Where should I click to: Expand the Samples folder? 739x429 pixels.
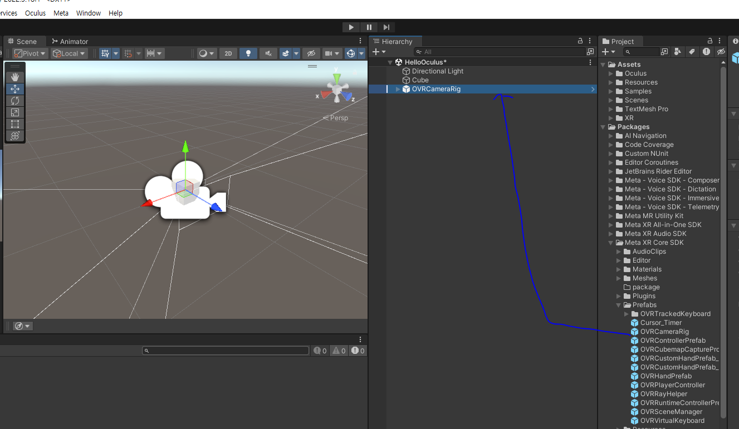pyautogui.click(x=611, y=91)
